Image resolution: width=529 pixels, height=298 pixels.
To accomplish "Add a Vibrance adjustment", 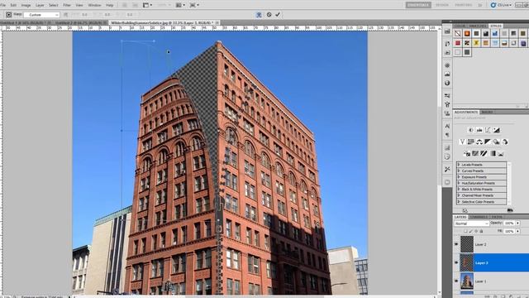I will 462,142.
